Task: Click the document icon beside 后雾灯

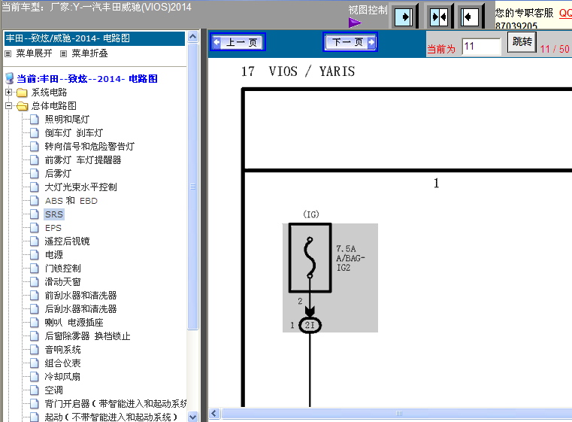Action: pos(35,174)
